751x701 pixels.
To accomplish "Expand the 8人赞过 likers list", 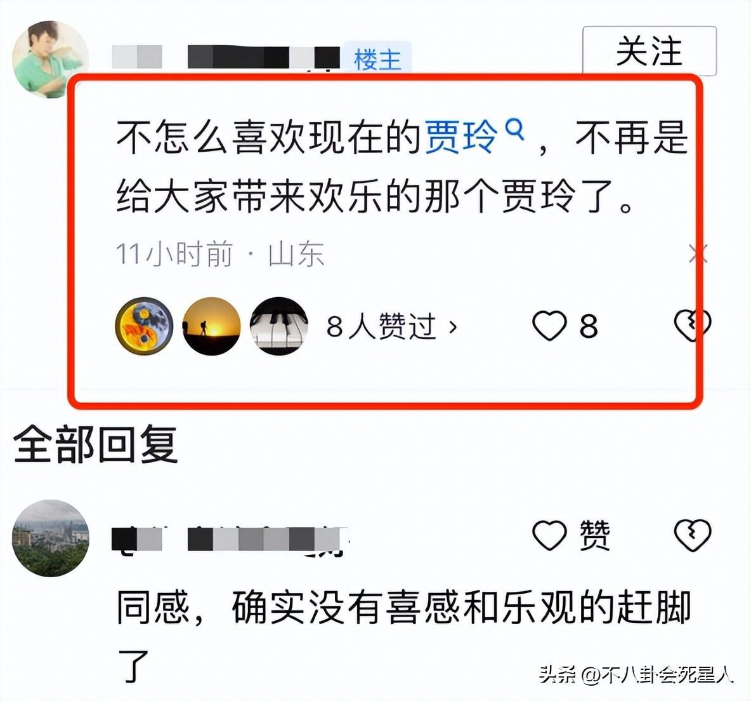I will 391,326.
